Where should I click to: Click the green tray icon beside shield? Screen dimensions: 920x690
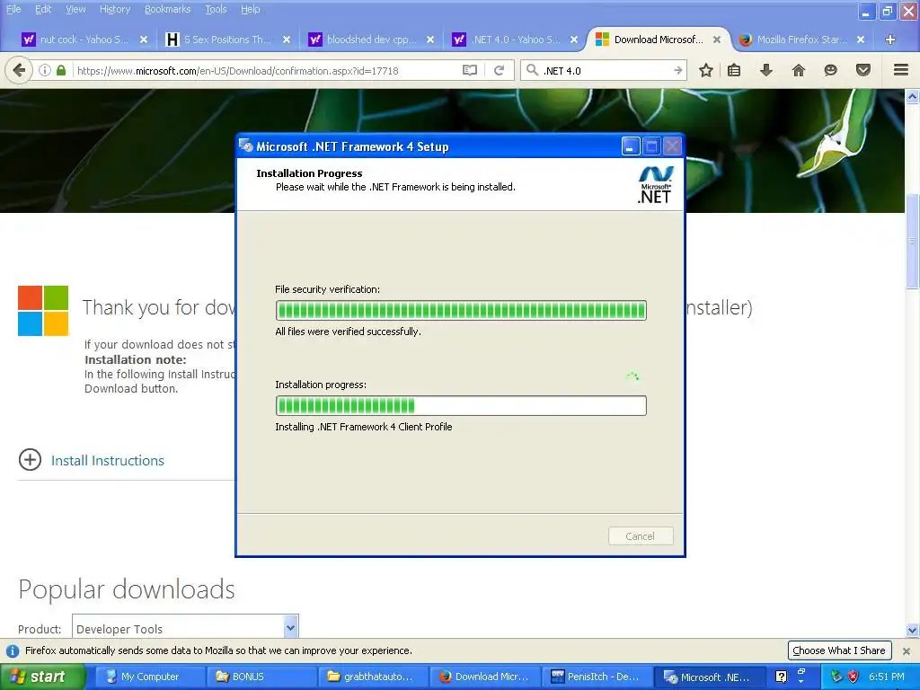(836, 677)
